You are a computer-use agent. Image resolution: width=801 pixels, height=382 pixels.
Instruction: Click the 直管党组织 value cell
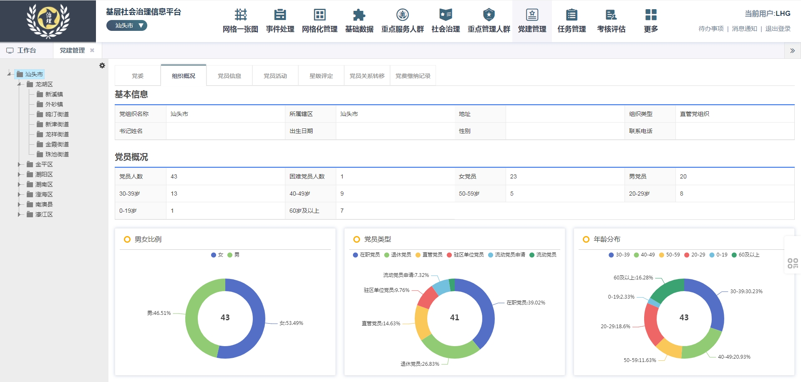(735, 114)
